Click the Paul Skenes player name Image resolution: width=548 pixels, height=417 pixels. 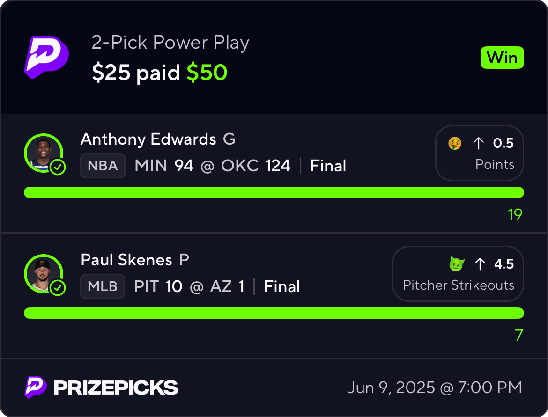point(126,260)
